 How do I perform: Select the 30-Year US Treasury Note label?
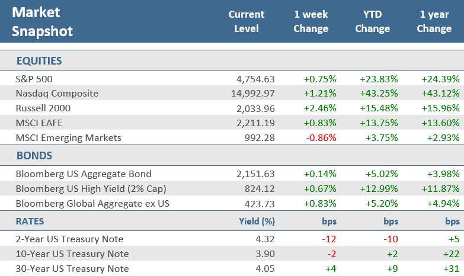72,269
